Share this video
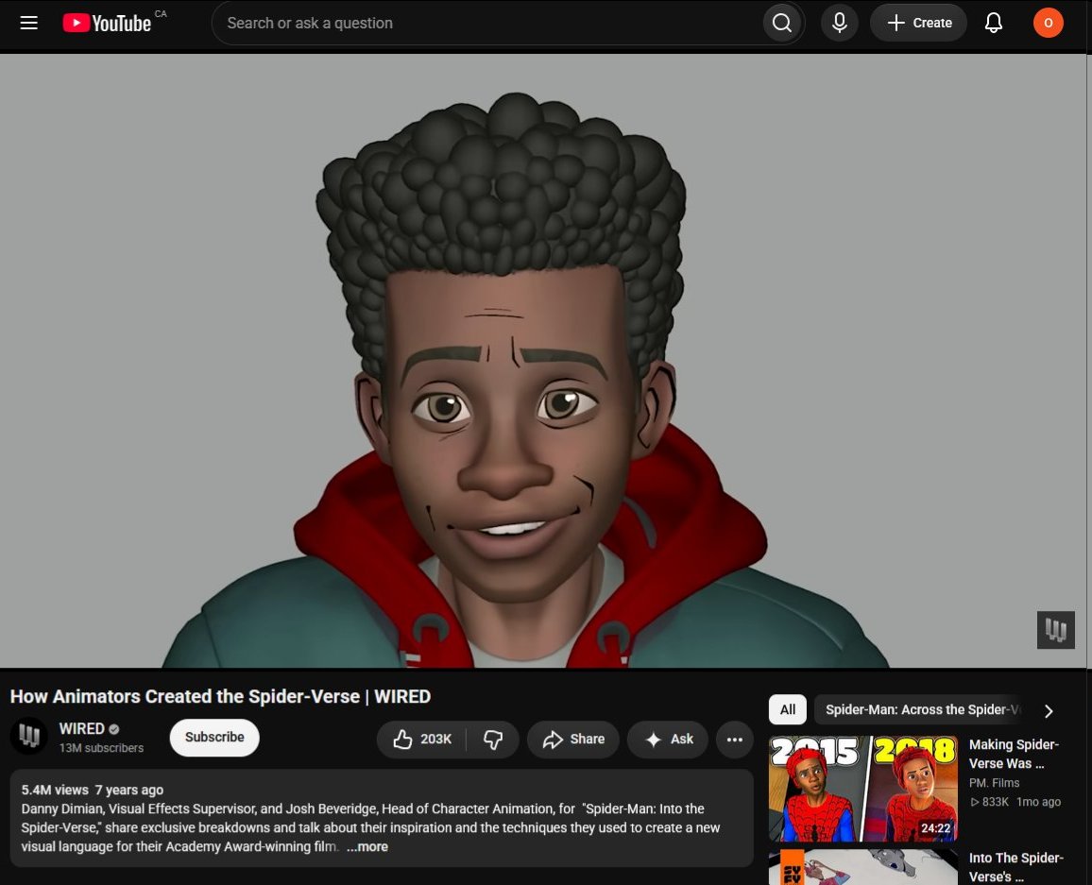1092x885 pixels. point(573,740)
